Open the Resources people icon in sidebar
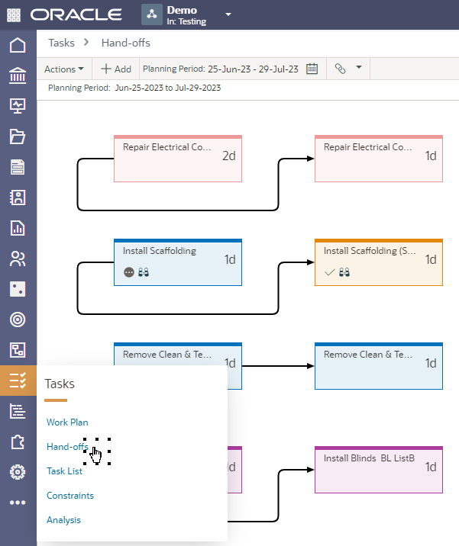The image size is (459, 546). point(18,258)
